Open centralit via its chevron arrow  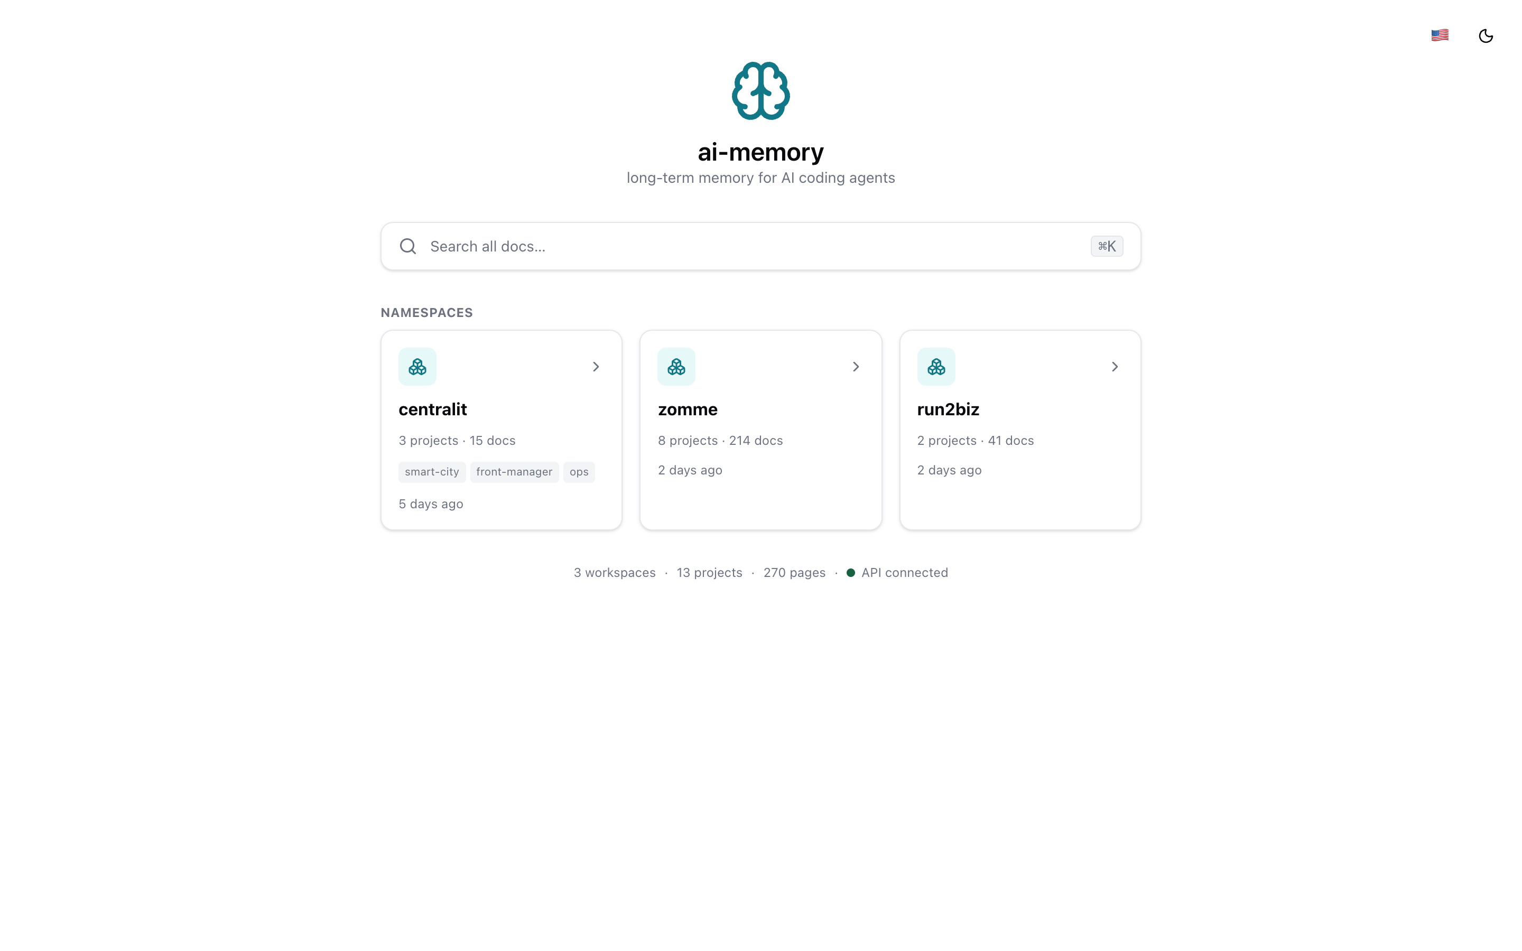pos(596,366)
